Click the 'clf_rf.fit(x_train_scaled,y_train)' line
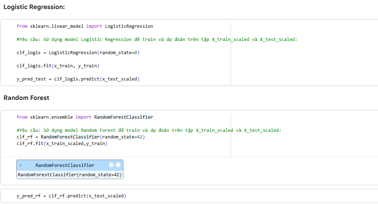378x204 pixels. (62, 144)
